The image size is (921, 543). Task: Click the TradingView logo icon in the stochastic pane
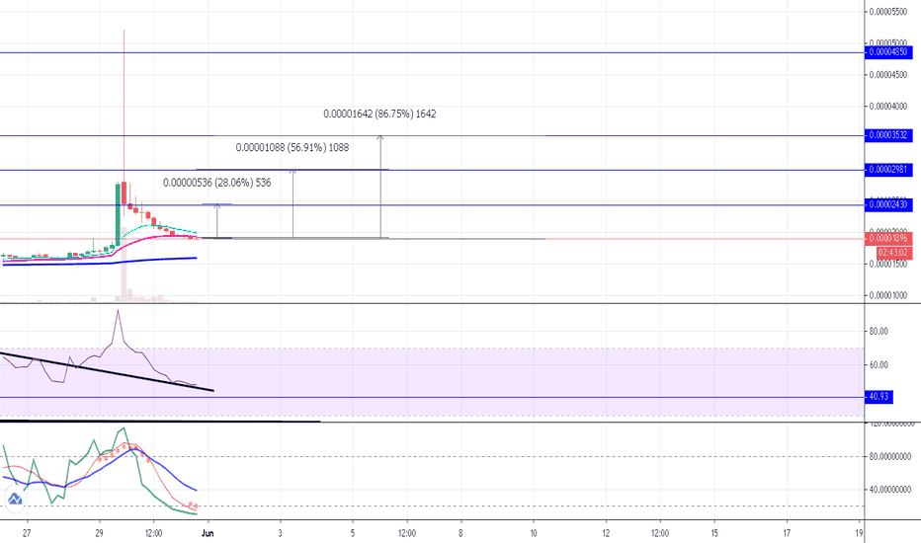coord(15,500)
